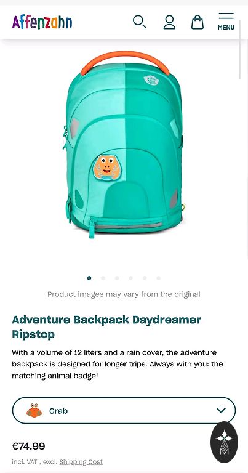Click the shell logo on the backpack top
The height and width of the screenshot is (473, 248).
pyautogui.click(x=151, y=80)
